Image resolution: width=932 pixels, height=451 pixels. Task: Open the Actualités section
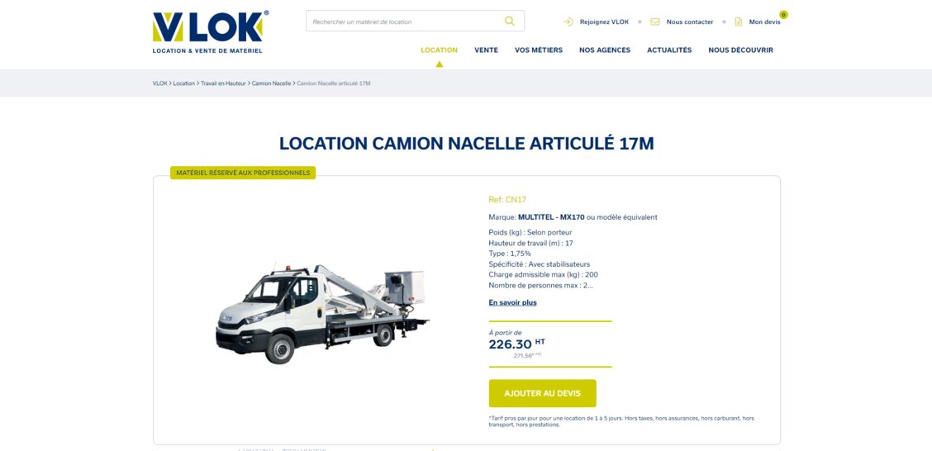click(669, 50)
